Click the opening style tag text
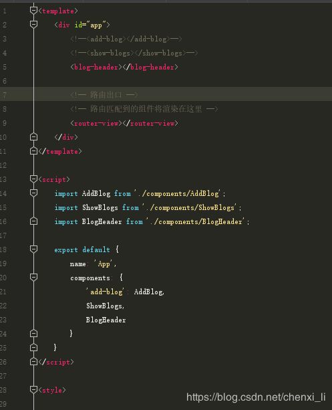This screenshot has width=332, height=410. (x=52, y=391)
